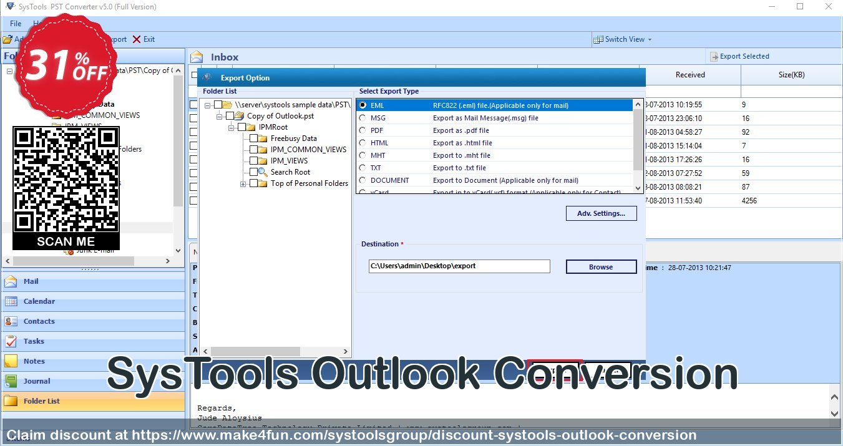The height and width of the screenshot is (446, 843).
Task: Click the right arrow of the folder pane scrollbar
Action: point(168,261)
